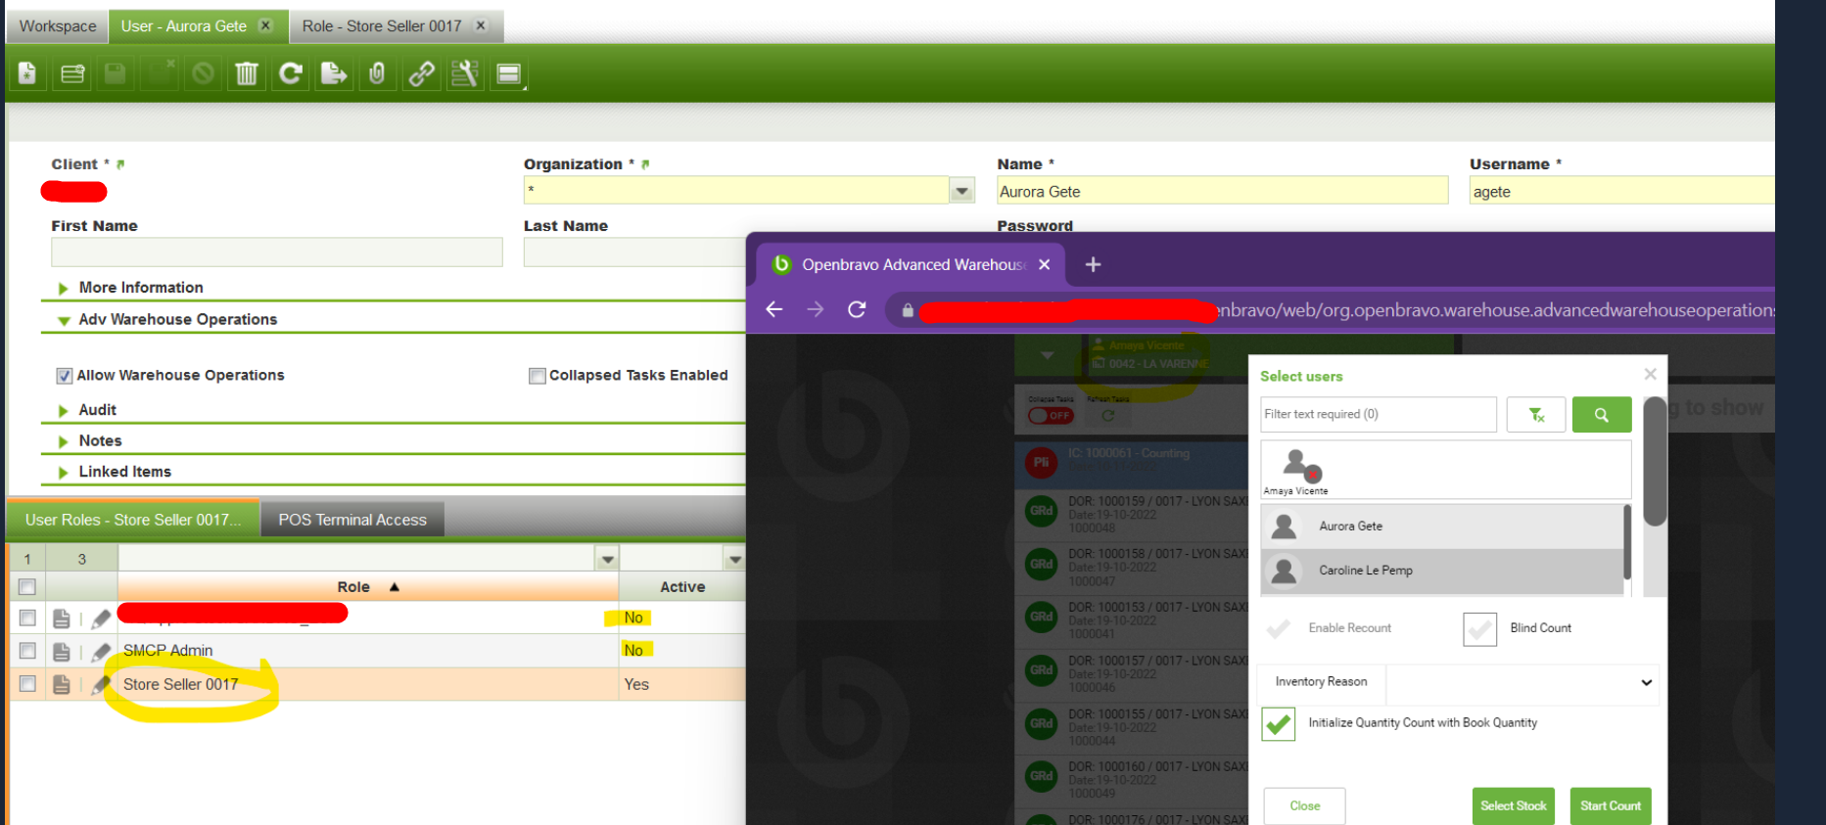
Task: Select the User Roles - Store Seller 0017 tab
Action: coord(133,520)
